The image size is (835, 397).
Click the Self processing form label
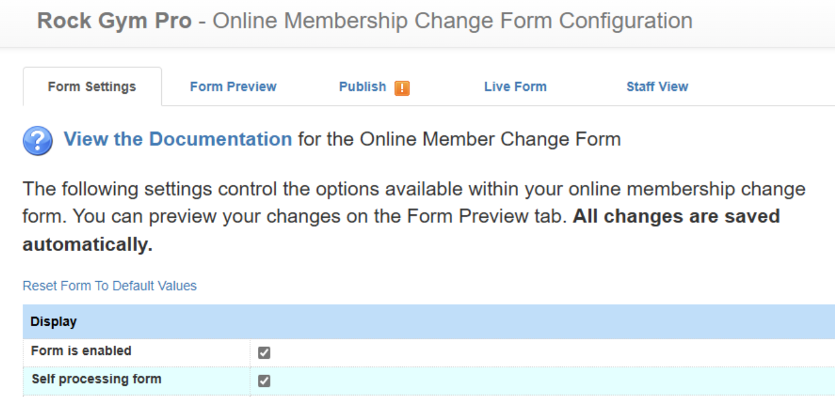[97, 379]
